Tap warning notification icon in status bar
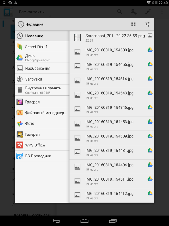169x226 pixels. 16,3
